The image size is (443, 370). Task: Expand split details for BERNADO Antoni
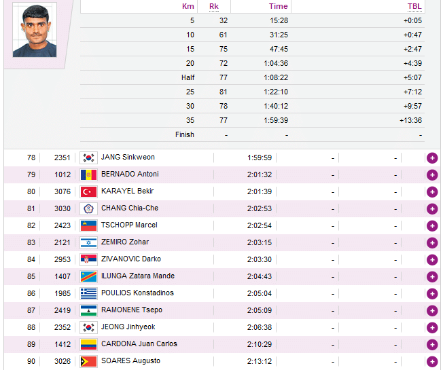point(431,174)
